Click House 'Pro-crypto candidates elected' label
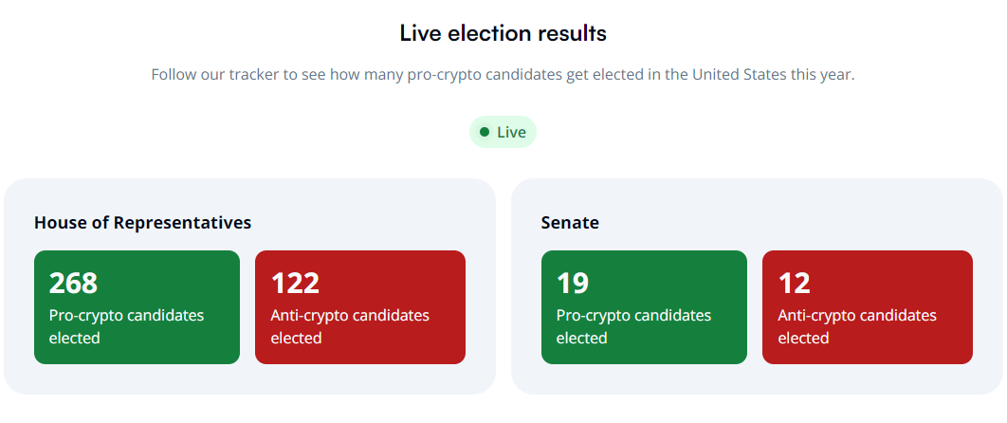This screenshot has width=1007, height=423. tap(126, 326)
